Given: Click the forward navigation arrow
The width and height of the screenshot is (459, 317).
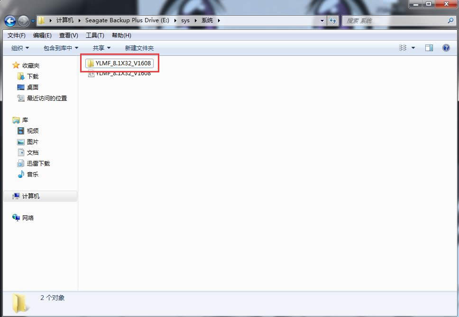Looking at the screenshot, I should click(23, 20).
